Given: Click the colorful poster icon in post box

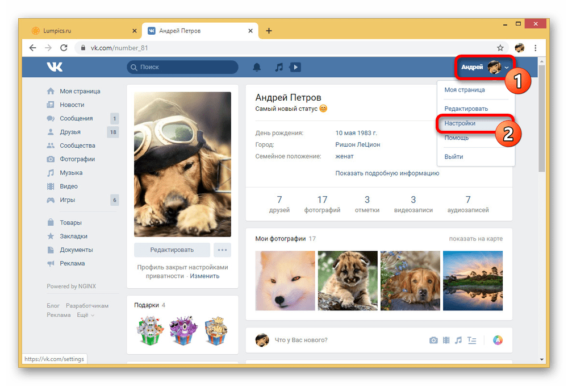Looking at the screenshot, I should [498, 340].
